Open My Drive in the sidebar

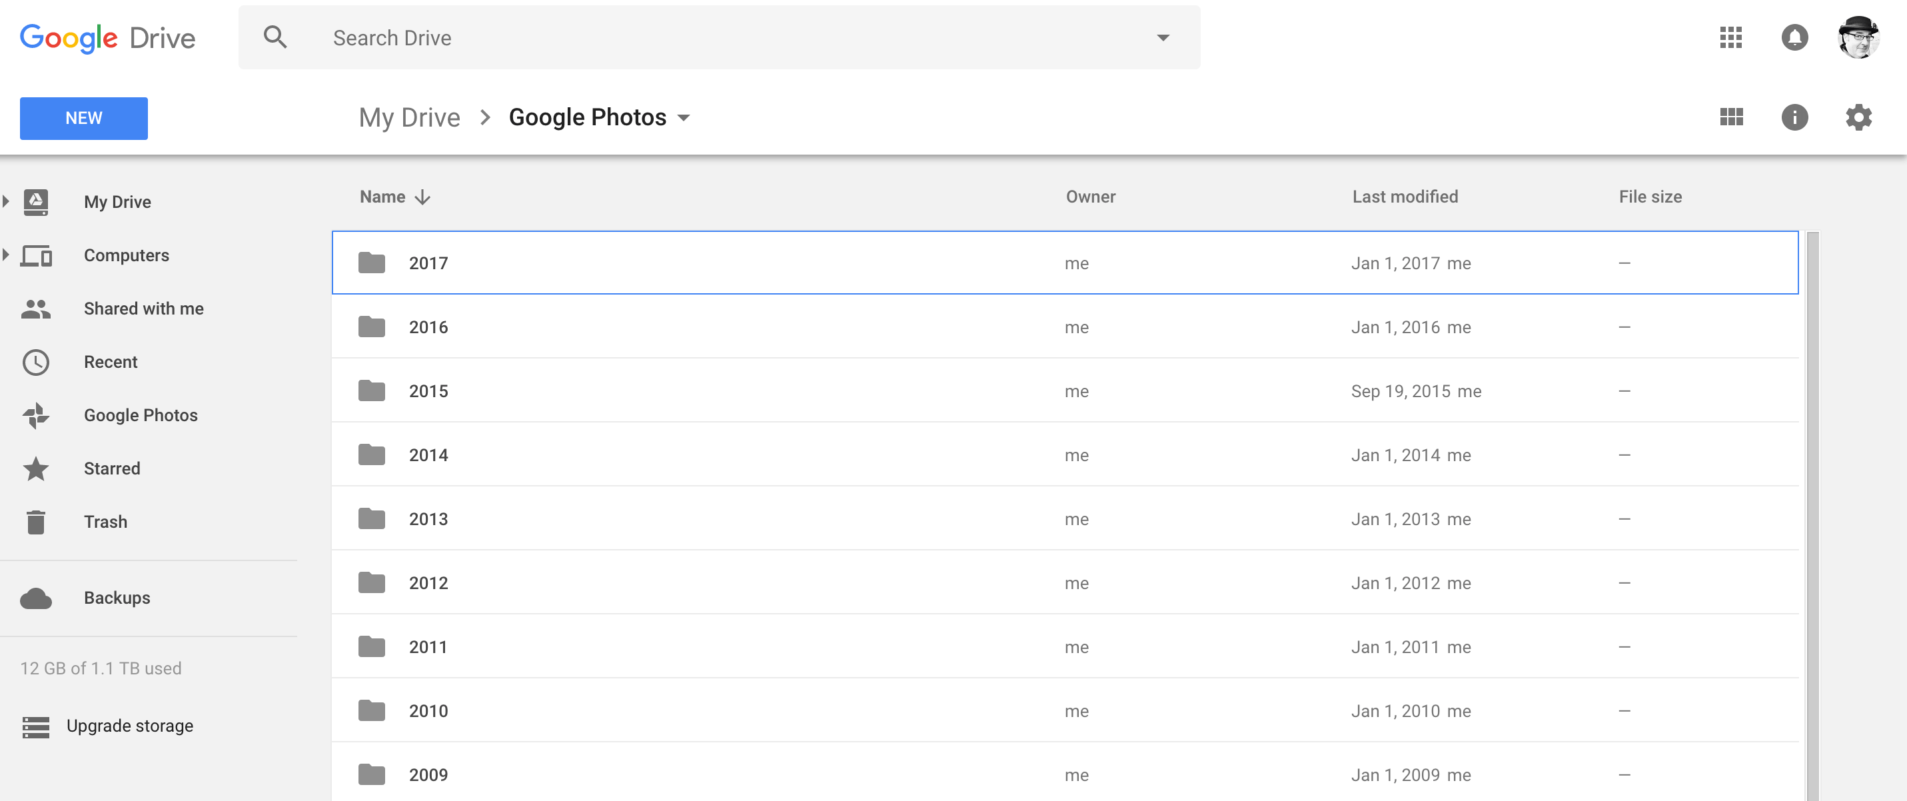click(118, 201)
